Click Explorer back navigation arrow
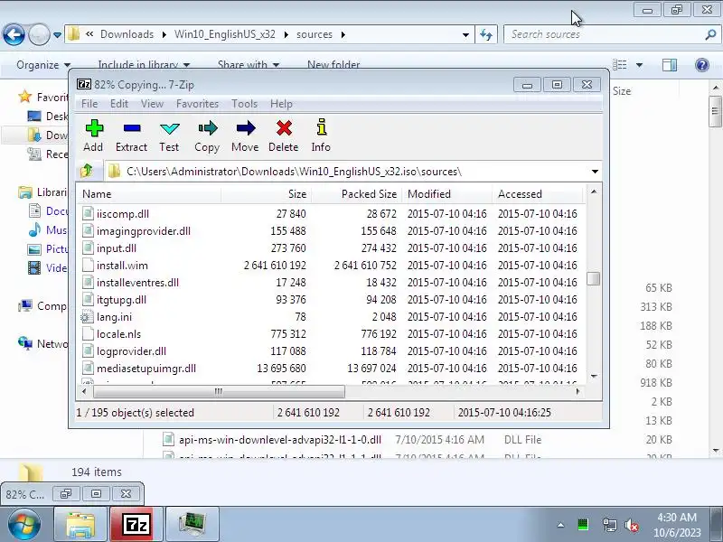 pos(14,34)
